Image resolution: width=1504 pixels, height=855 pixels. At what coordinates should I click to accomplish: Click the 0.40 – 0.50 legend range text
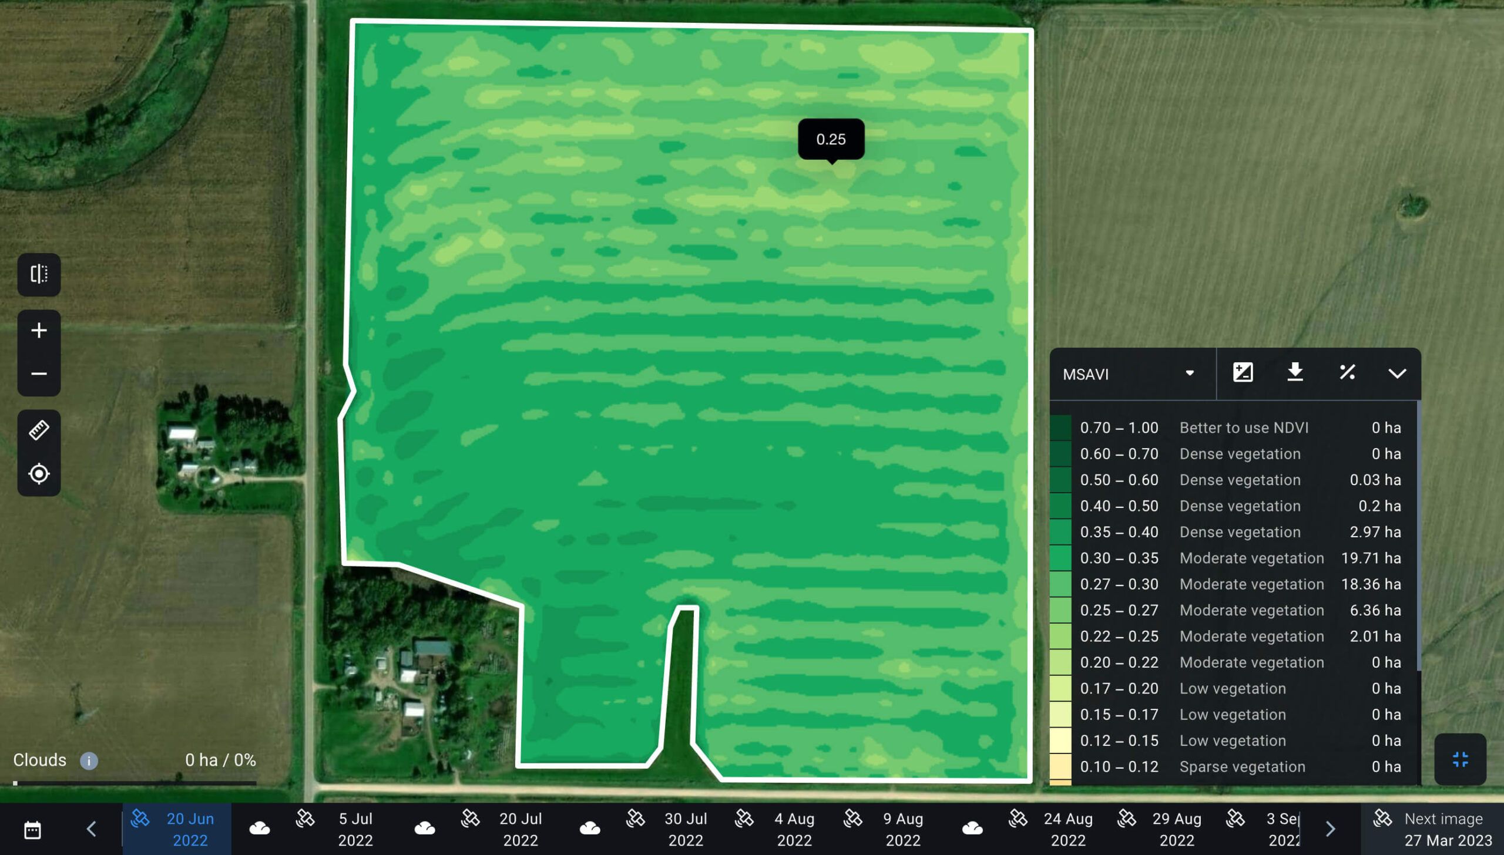[x=1119, y=506]
